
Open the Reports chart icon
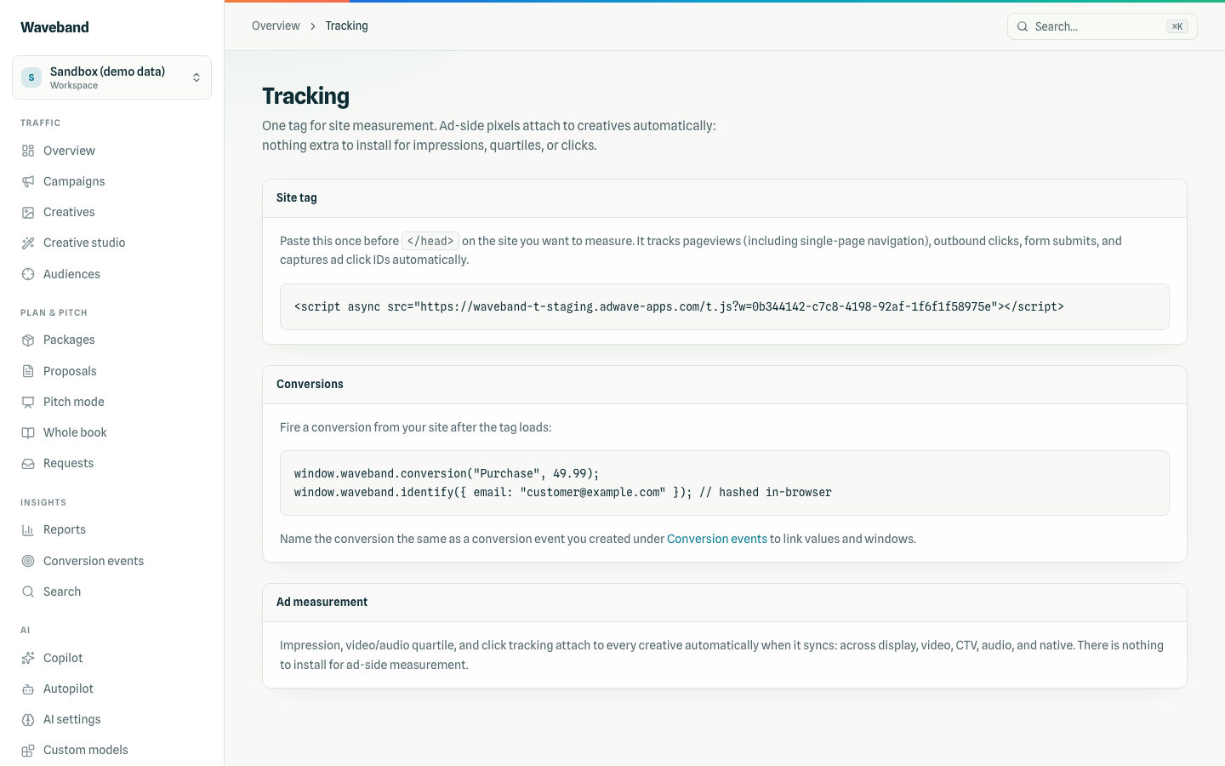pyautogui.click(x=28, y=529)
